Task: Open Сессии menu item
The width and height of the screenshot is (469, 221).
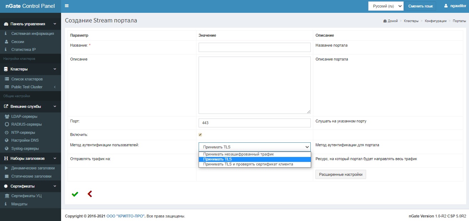Action: 30,42
